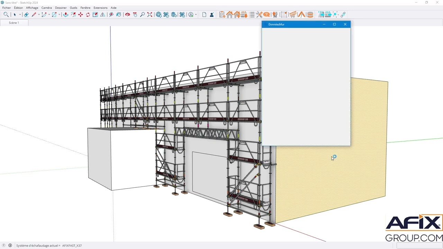Open the Édition menu
Viewport: 443px width, 249px height.
(x=18, y=8)
